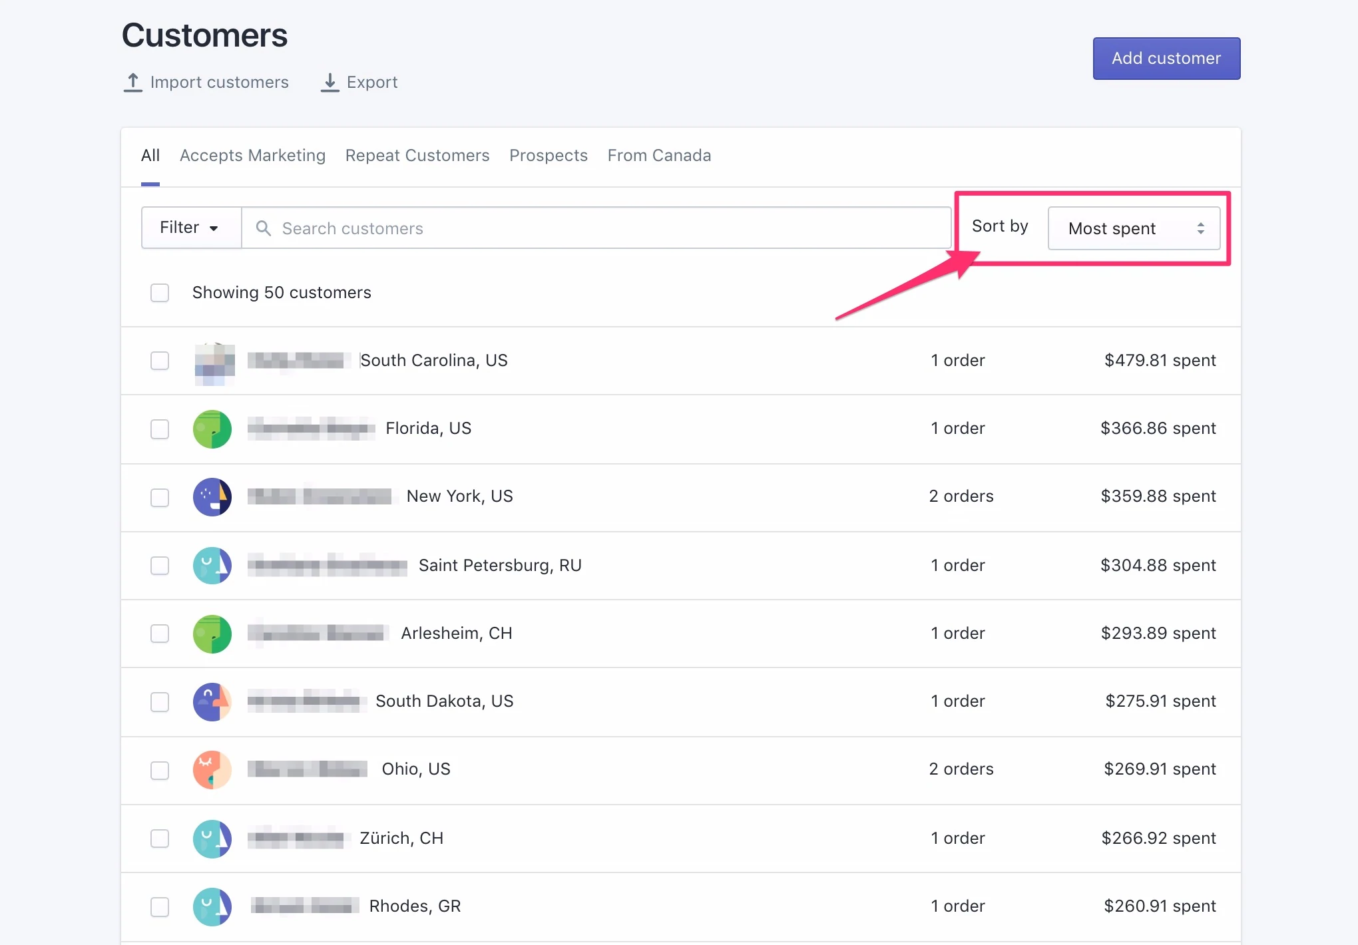Click the search magnifier icon
This screenshot has height=945, width=1358.
(264, 228)
